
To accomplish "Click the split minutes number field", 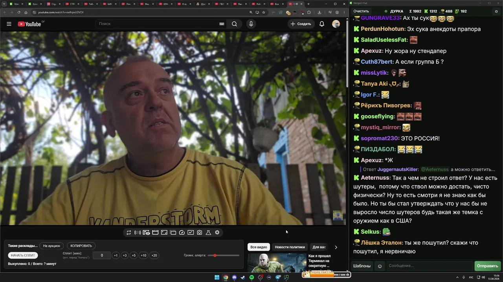I will [102, 255].
